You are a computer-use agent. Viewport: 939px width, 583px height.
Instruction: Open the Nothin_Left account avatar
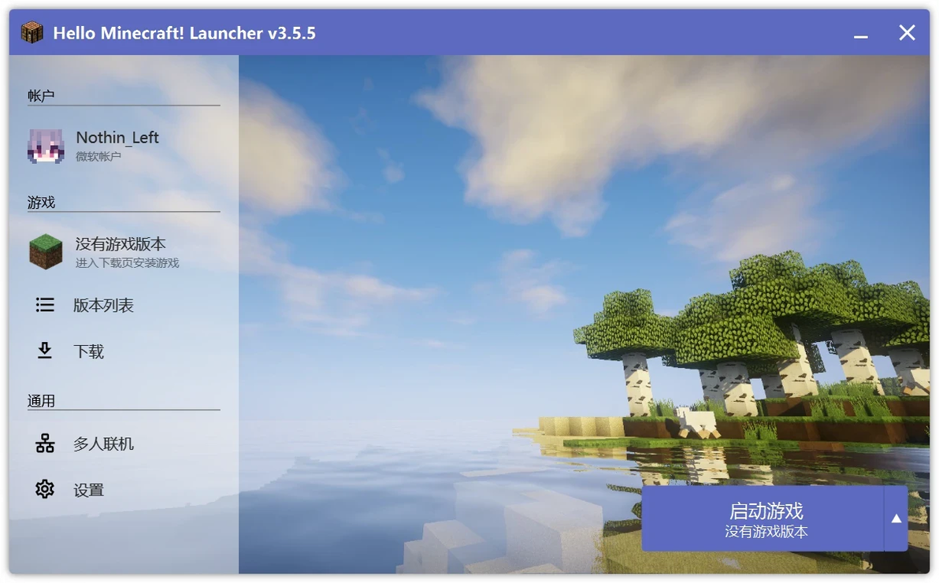[x=46, y=146]
